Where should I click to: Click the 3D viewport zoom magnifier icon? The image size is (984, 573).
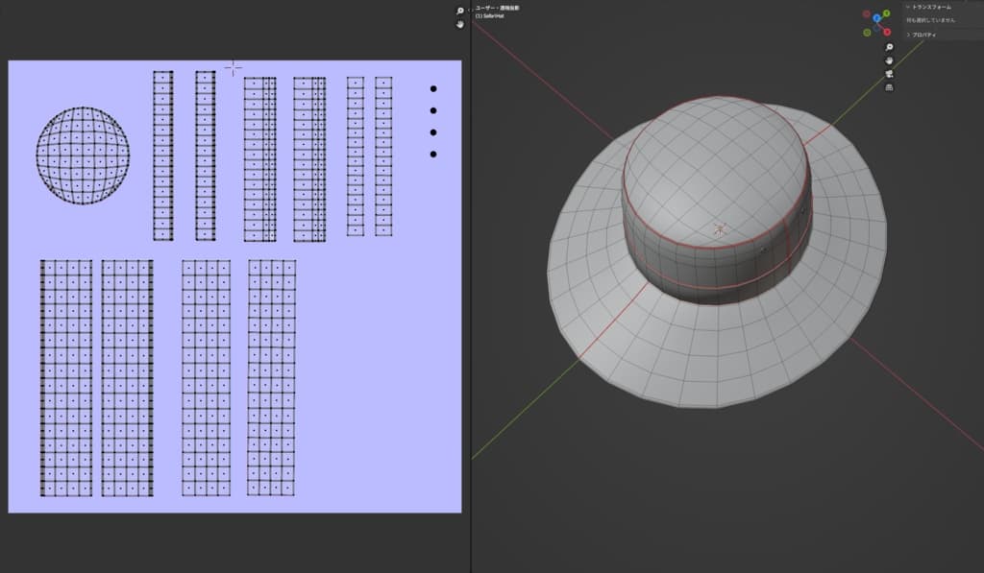[889, 47]
